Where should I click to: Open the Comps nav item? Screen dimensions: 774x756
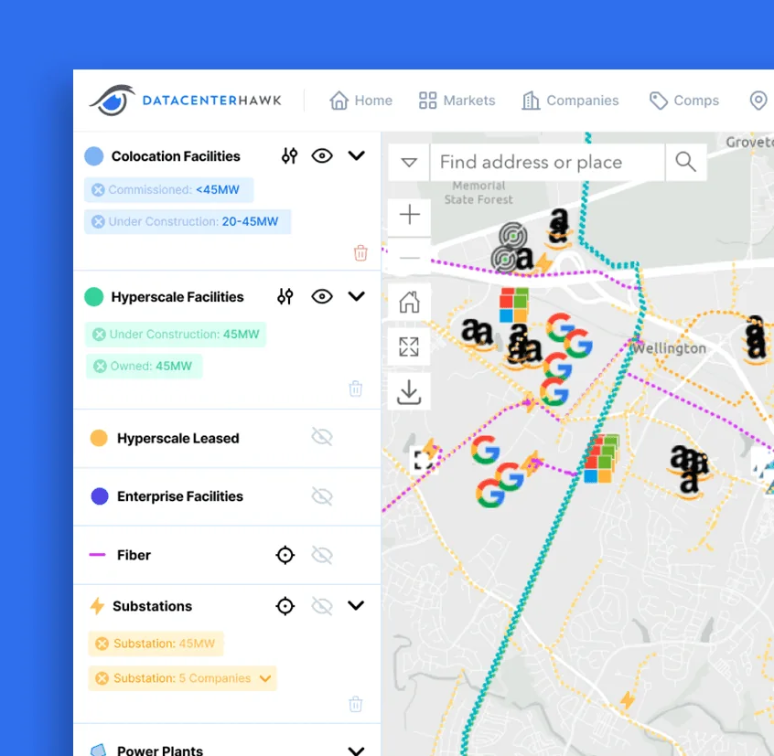tap(683, 101)
